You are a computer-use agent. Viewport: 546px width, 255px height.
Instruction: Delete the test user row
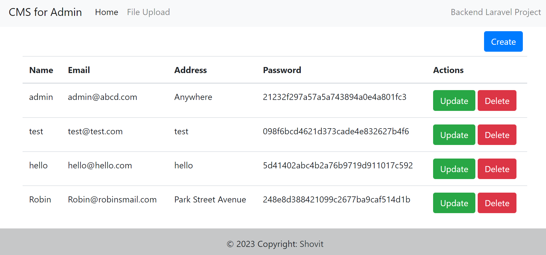497,135
